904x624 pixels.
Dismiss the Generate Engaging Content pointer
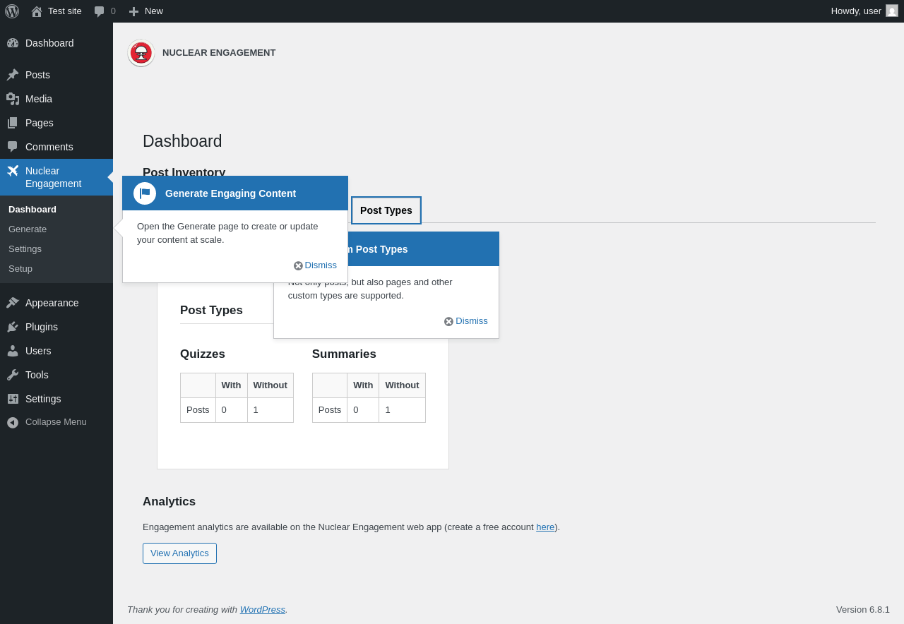click(315, 265)
